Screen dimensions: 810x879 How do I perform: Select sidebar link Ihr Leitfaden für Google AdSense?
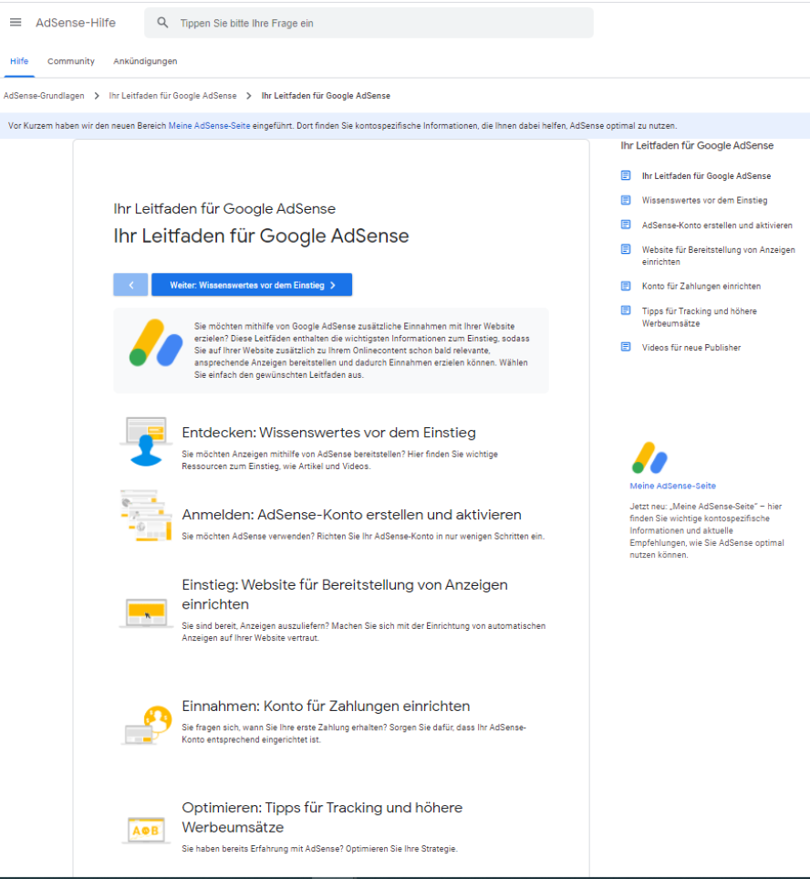[x=706, y=175]
